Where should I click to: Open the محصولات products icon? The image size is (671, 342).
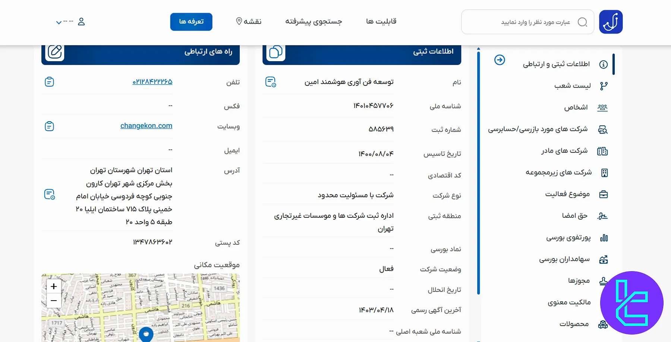602,324
